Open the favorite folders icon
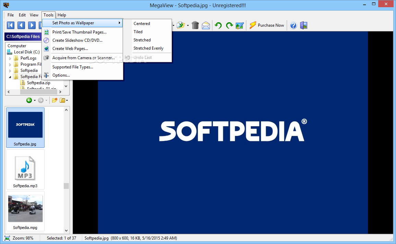 tap(62, 100)
